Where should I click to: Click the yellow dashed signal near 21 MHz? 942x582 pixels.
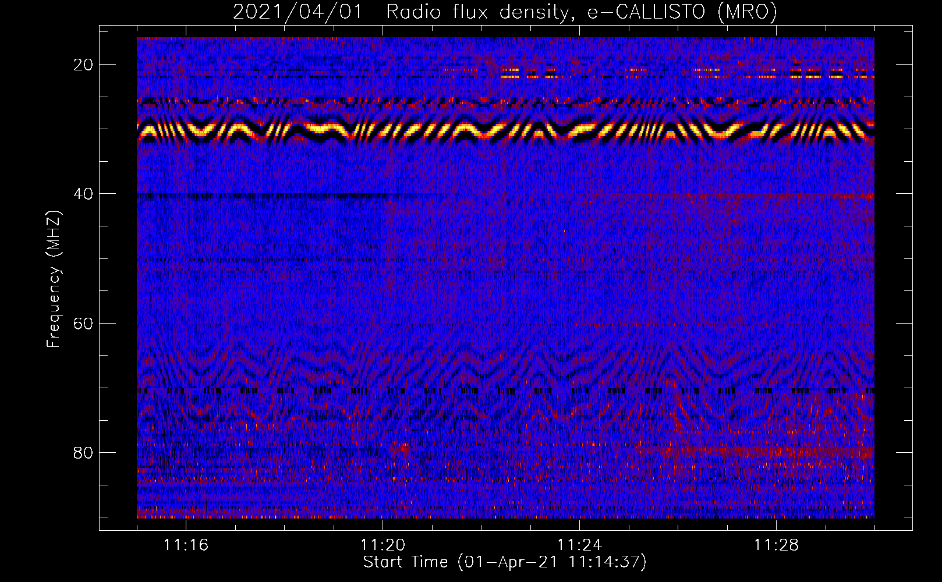pos(687,73)
